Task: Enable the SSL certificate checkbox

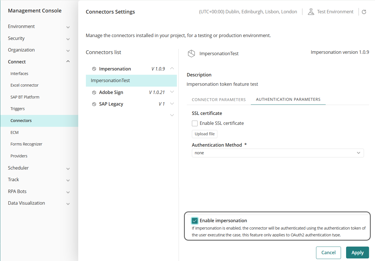Action: (x=195, y=123)
